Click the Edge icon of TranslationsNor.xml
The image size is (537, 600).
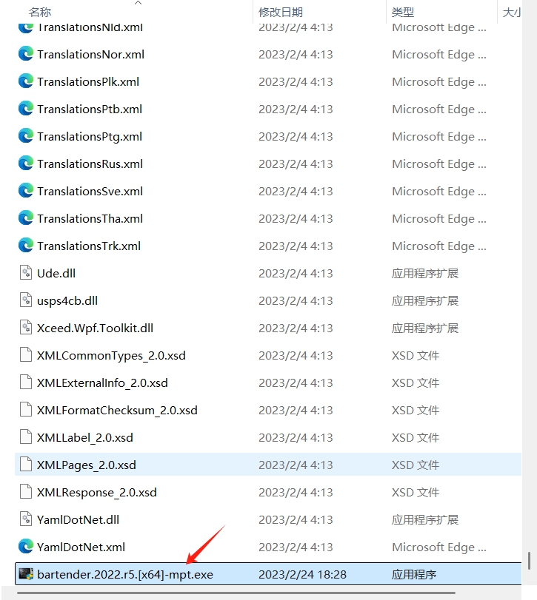pos(26,54)
